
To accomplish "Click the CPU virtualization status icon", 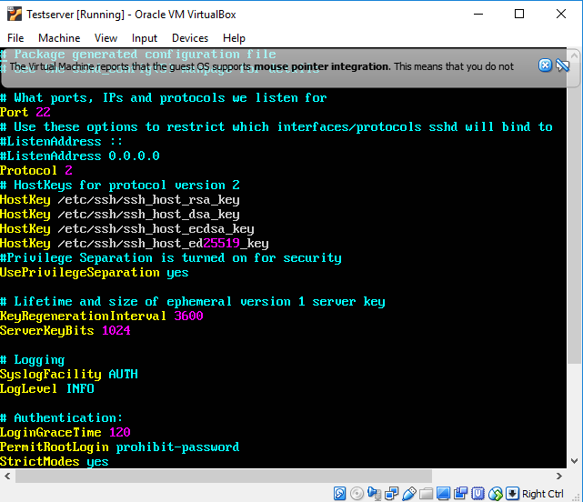I will tap(477, 494).
